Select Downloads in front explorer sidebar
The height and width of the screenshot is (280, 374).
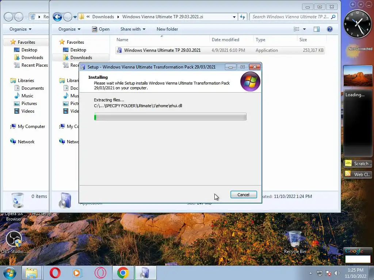pos(81,57)
